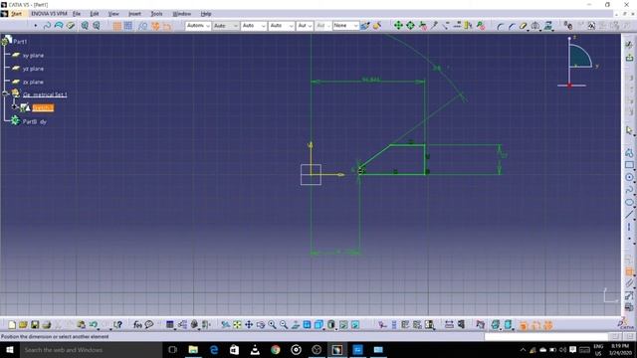Click the dimension value above the sketch
Image resolution: width=637 pixels, height=358 pixels.
pyautogui.click(x=371, y=80)
